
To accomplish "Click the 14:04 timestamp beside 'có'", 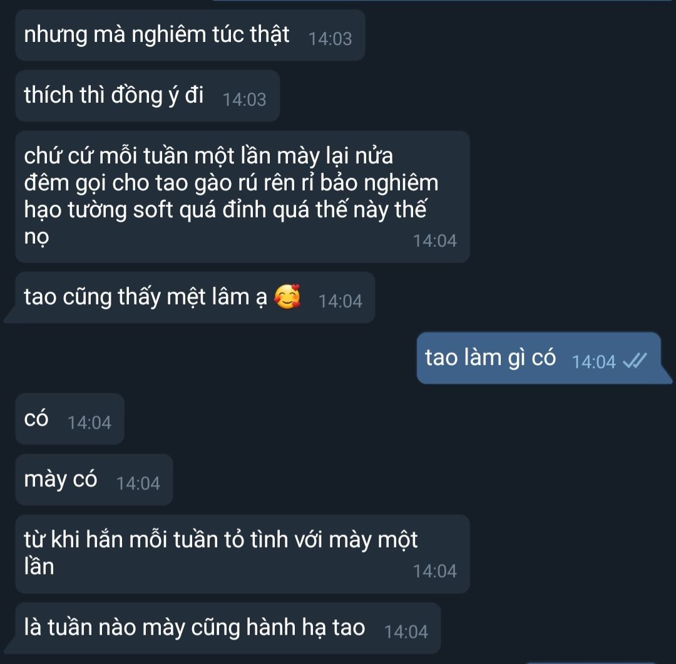I will 90,423.
